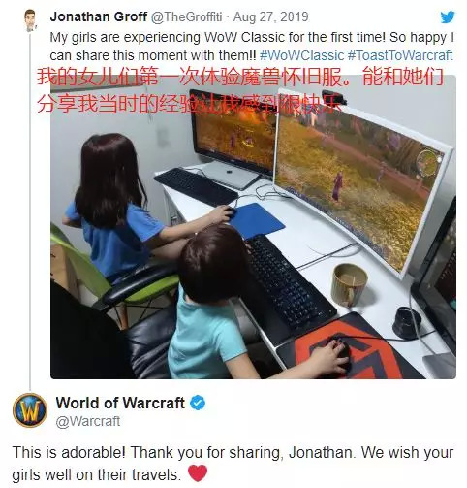This screenshot has height=488, width=467.
Task: Click the Twitter bird logo icon
Action: (x=448, y=16)
